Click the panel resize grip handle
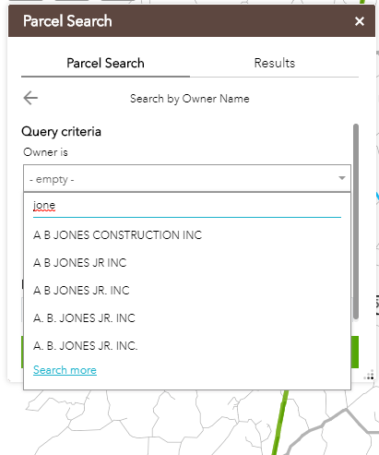The height and width of the screenshot is (455, 379). tap(369, 375)
